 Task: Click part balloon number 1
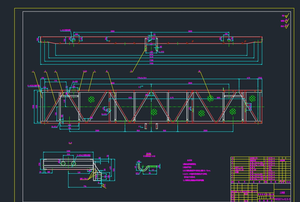tap(33, 71)
